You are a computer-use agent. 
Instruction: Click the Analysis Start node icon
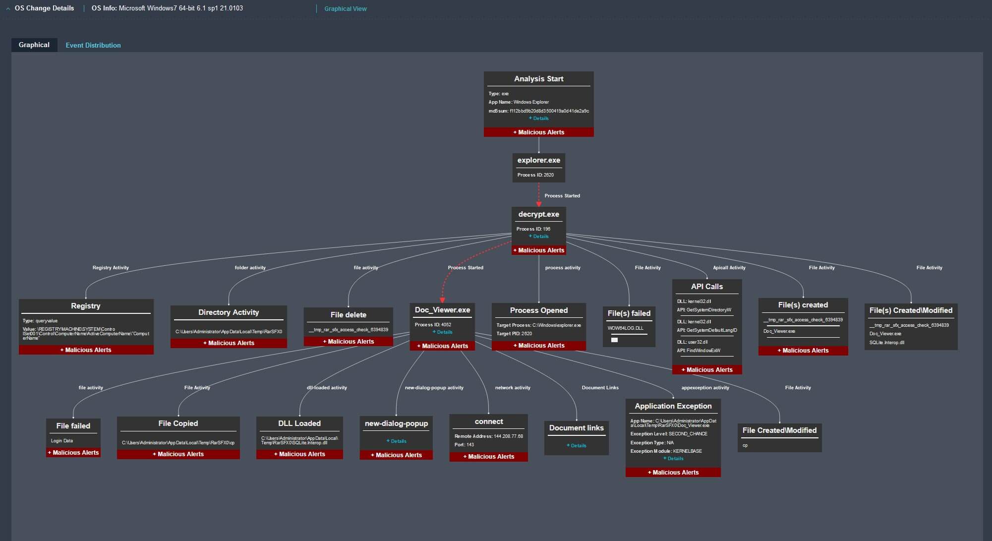(538, 79)
